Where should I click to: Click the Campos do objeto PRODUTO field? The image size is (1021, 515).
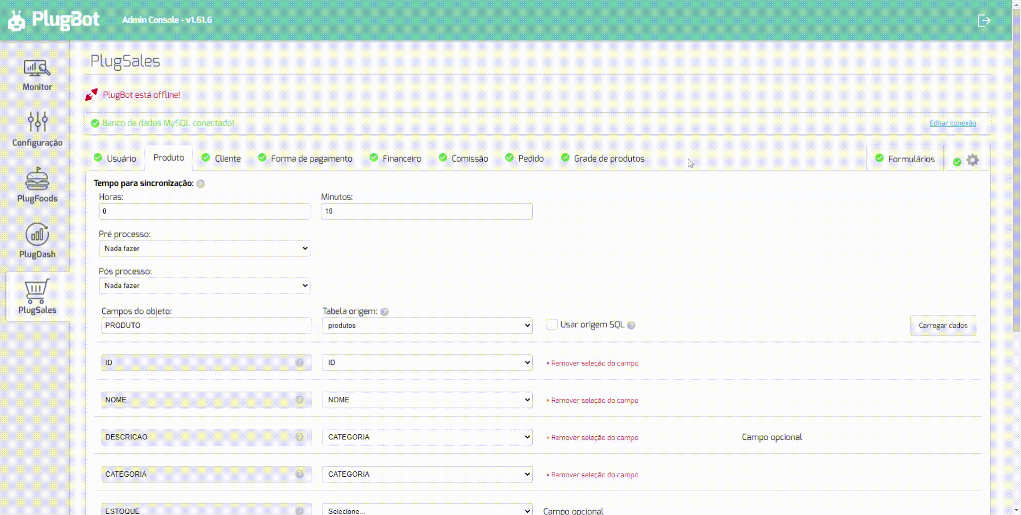(x=207, y=326)
